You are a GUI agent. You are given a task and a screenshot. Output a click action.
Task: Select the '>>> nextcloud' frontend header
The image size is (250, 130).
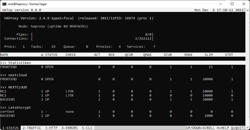click(14, 75)
